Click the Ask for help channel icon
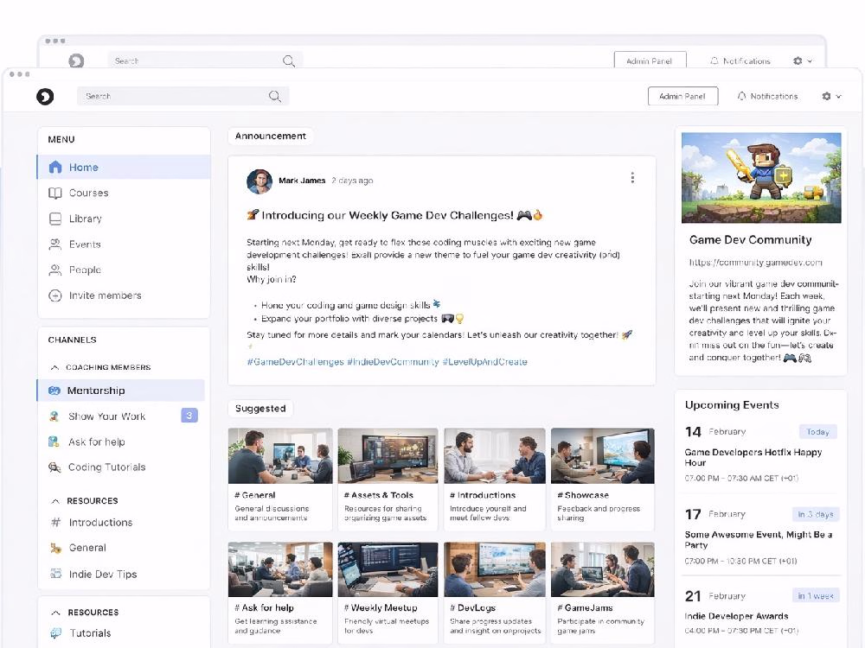Viewport: 865px width, 648px height. [54, 442]
